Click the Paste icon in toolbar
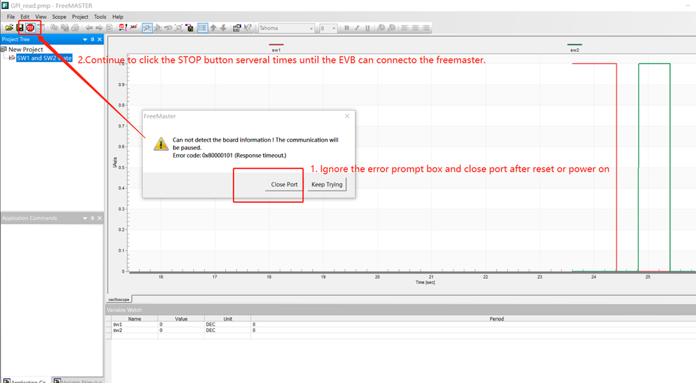This screenshot has width=696, height=383. pos(65,27)
